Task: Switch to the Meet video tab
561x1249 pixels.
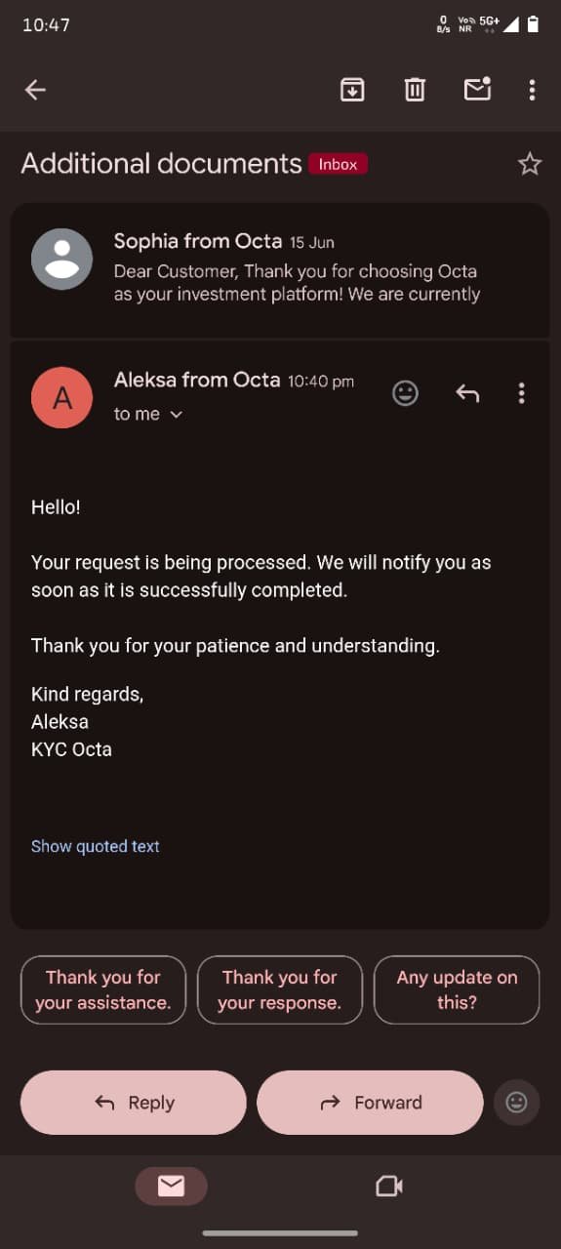Action: click(389, 1186)
